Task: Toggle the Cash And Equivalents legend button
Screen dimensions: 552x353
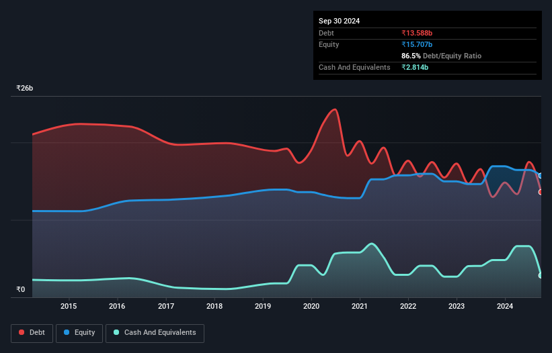Action: (155, 333)
